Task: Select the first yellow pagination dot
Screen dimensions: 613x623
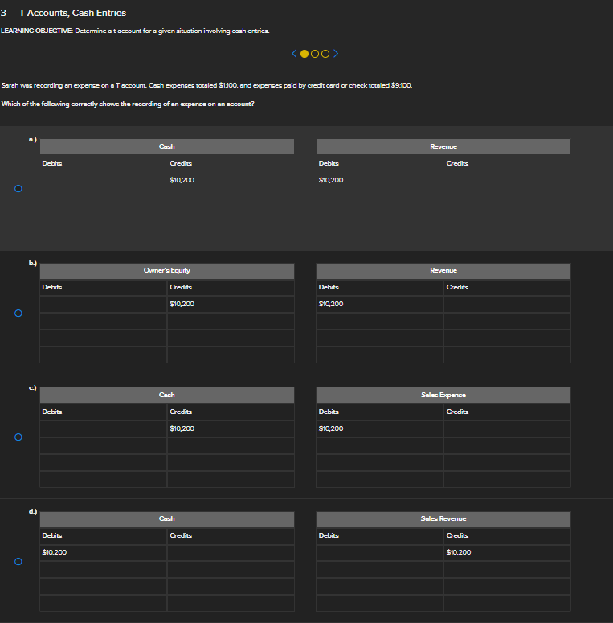Action: click(304, 55)
